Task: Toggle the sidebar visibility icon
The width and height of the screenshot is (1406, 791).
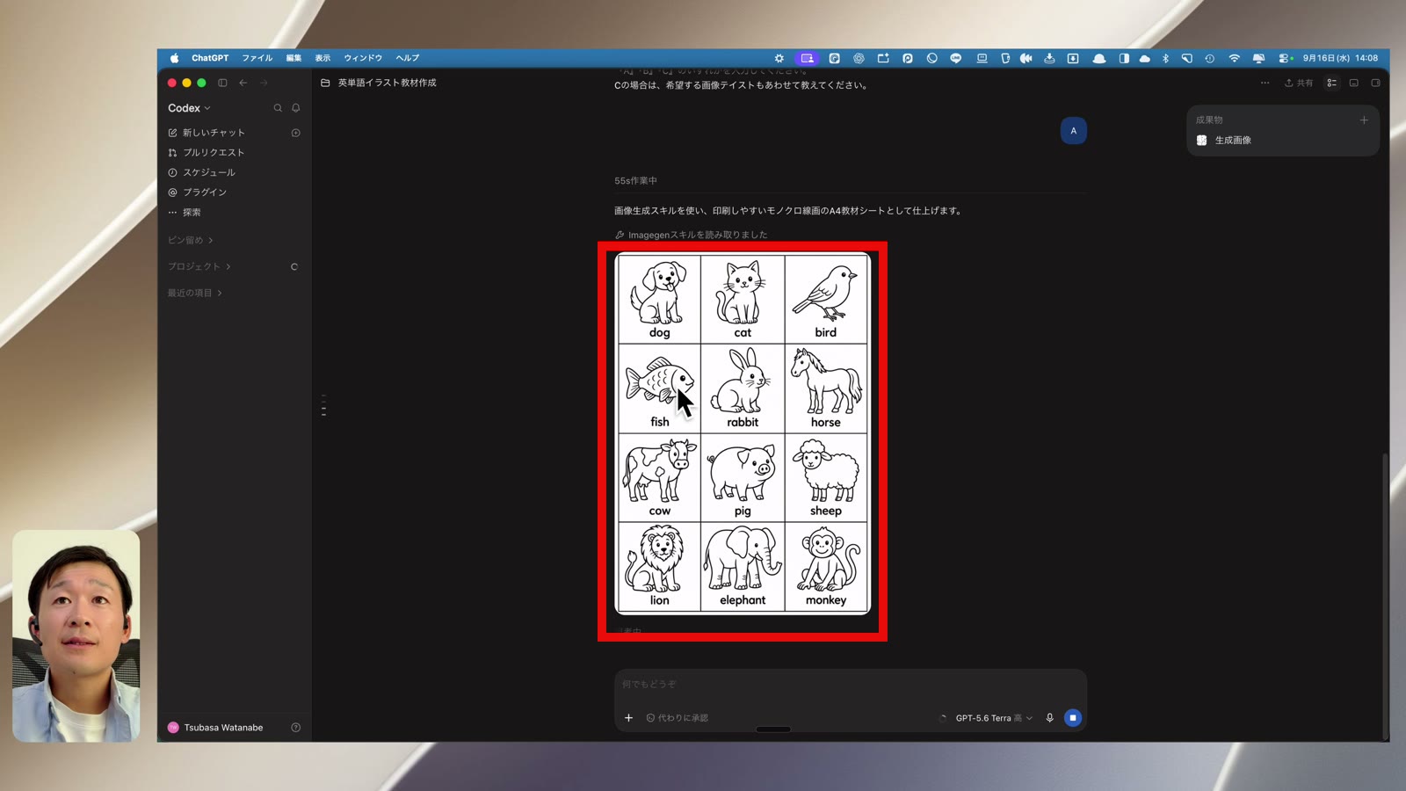Action: [x=222, y=83]
